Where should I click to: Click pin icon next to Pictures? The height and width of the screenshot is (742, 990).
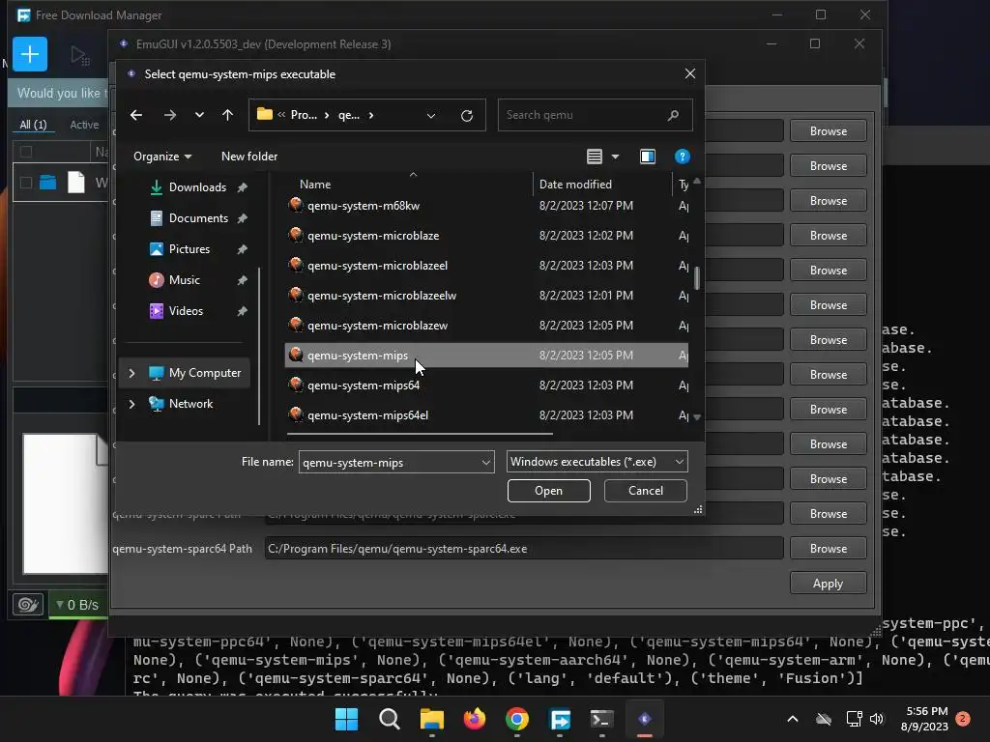pos(242,249)
